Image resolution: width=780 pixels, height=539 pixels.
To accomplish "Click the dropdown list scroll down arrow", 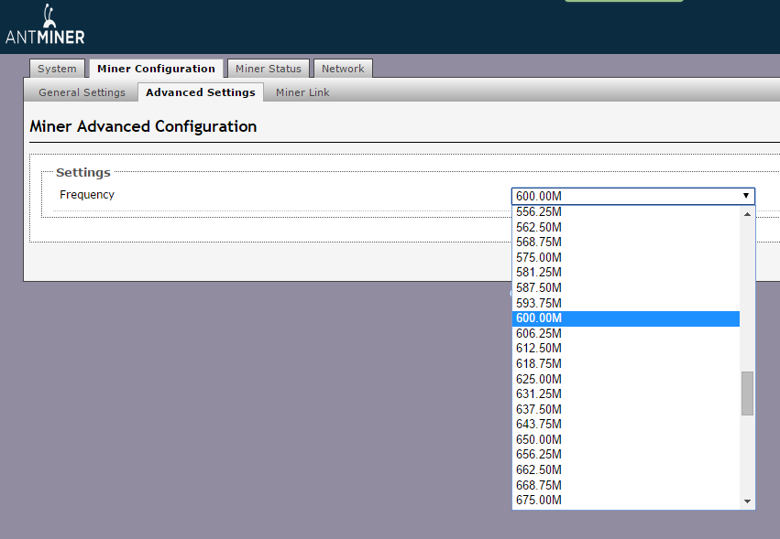I will click(x=747, y=501).
